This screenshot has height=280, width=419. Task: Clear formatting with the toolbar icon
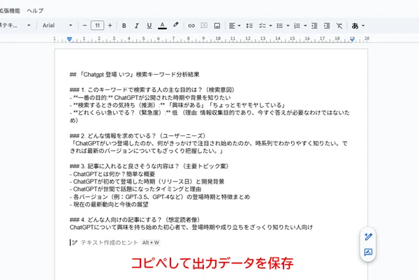339,26
